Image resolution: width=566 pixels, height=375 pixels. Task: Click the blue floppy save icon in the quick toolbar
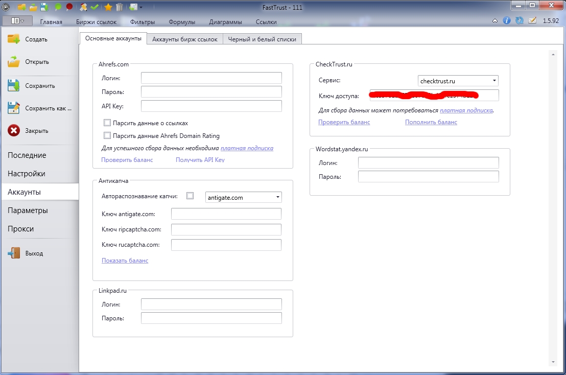point(44,7)
